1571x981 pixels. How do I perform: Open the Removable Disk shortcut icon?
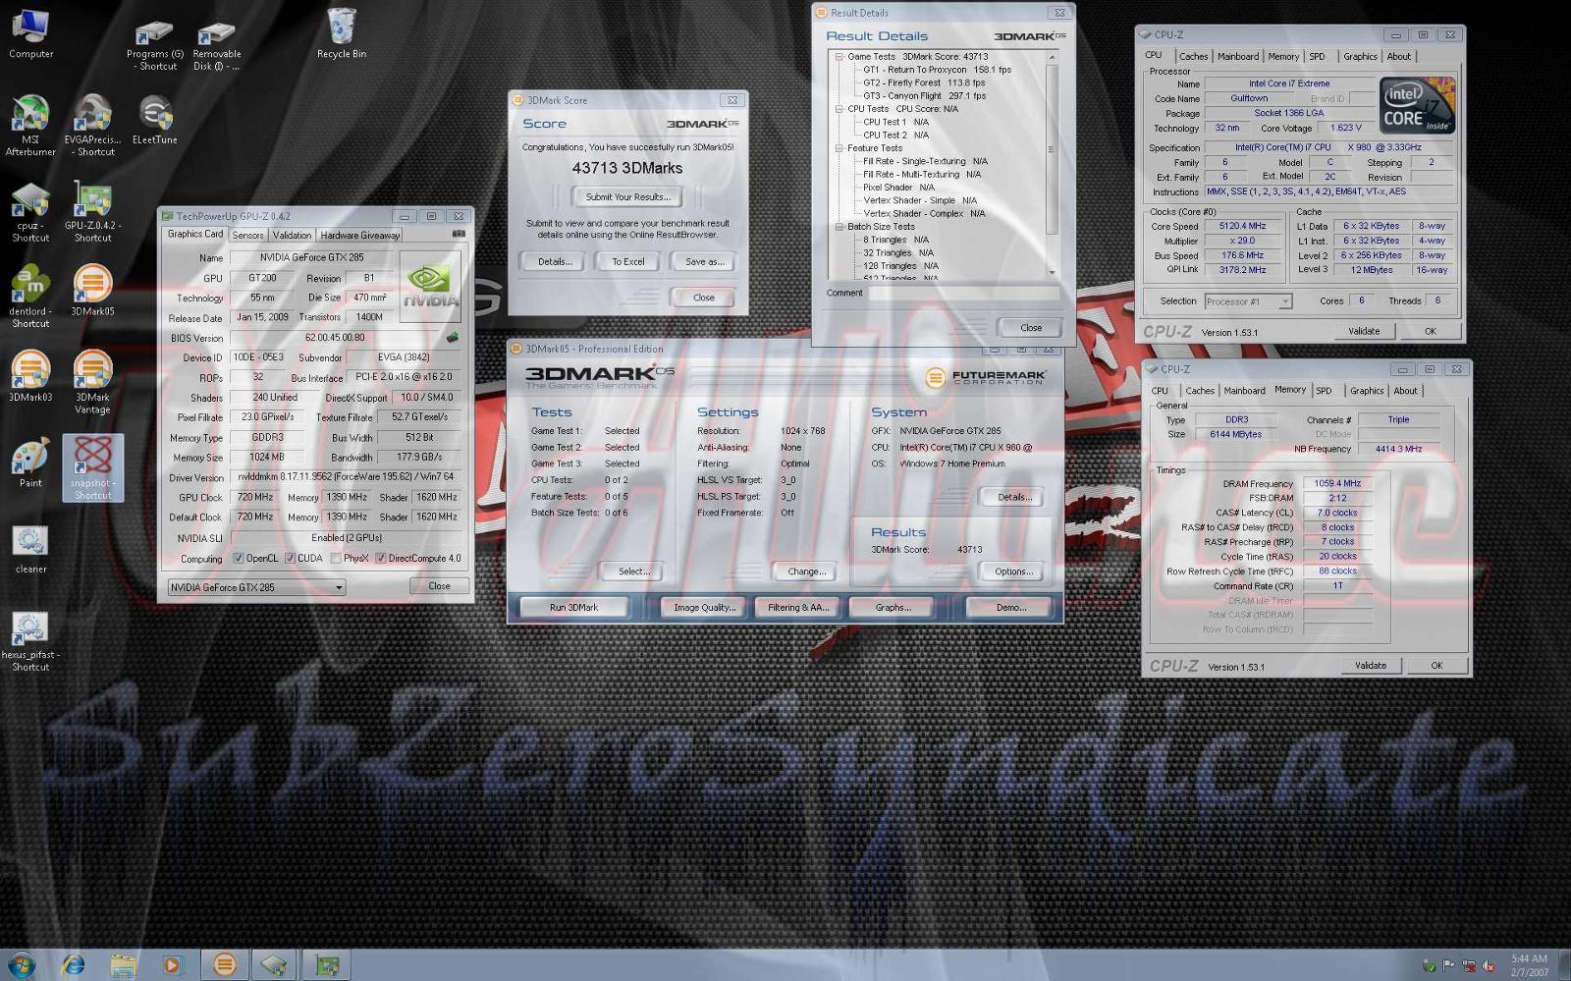tap(216, 45)
